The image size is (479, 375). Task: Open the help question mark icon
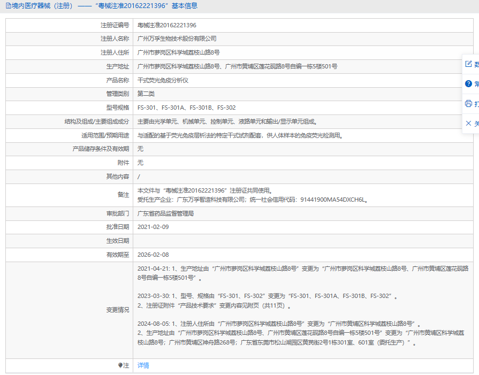point(468,83)
